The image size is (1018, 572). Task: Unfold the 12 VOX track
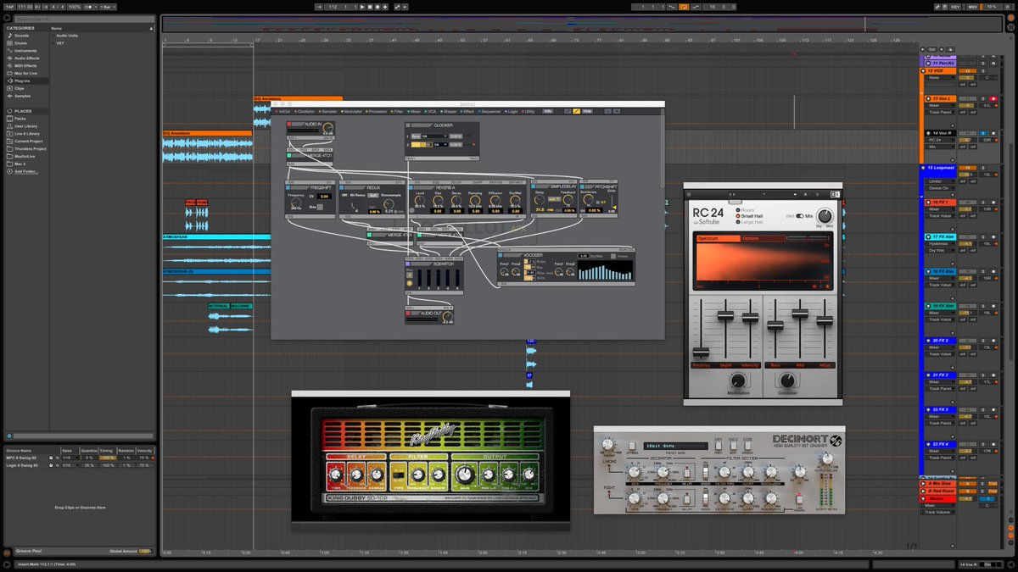coord(923,71)
